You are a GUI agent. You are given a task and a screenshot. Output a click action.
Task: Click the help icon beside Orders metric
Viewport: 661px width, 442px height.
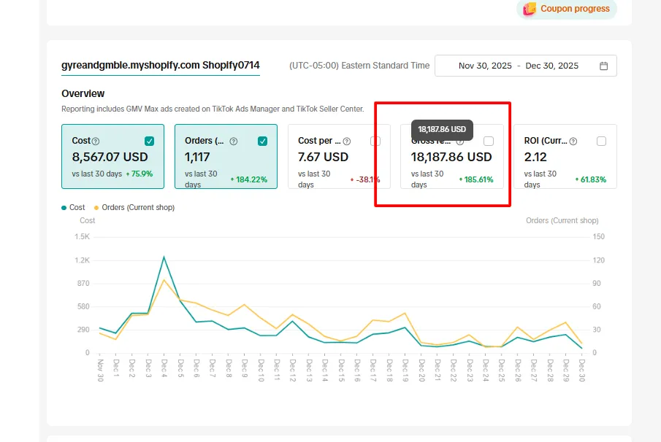(x=234, y=141)
